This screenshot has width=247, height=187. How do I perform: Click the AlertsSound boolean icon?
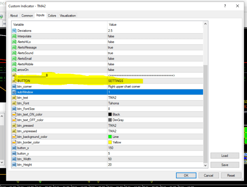click(x=14, y=53)
